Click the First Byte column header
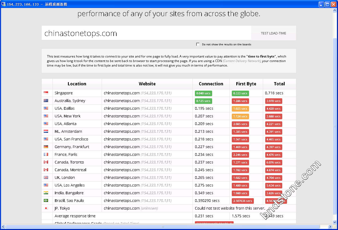This screenshot has height=230, width=338. (246, 84)
